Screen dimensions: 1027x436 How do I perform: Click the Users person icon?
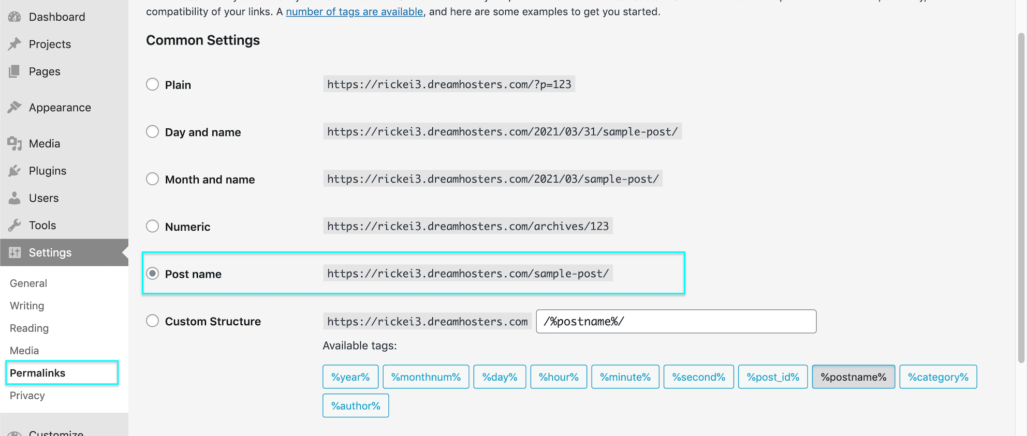coord(14,198)
